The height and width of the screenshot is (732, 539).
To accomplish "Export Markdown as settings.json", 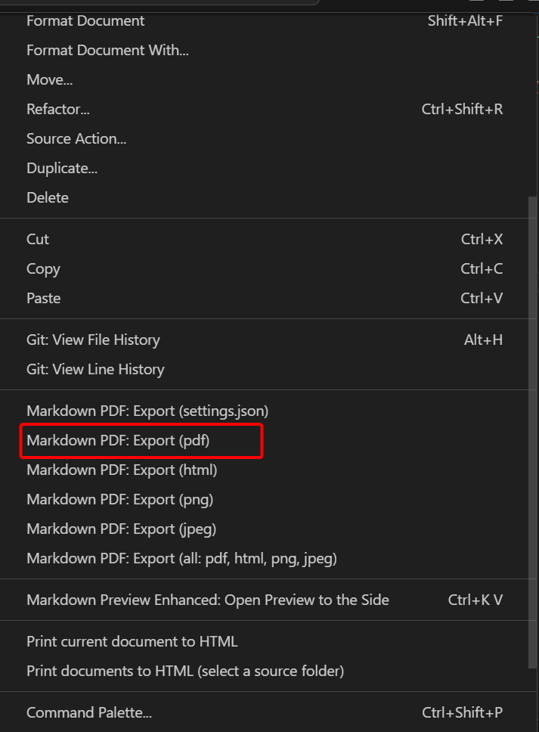I will click(146, 411).
